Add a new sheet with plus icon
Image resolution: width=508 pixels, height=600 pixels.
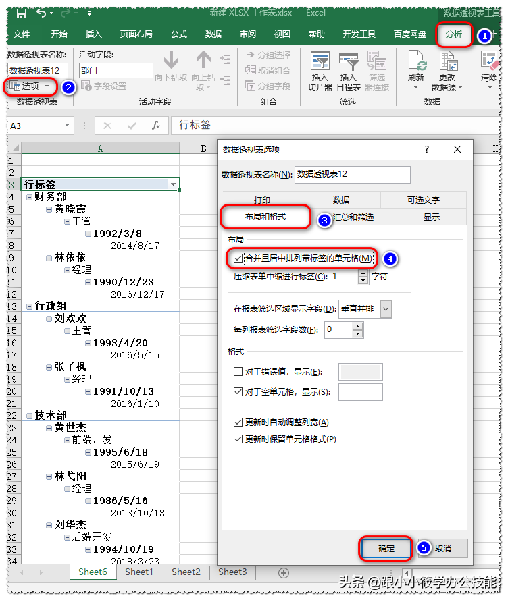(284, 573)
